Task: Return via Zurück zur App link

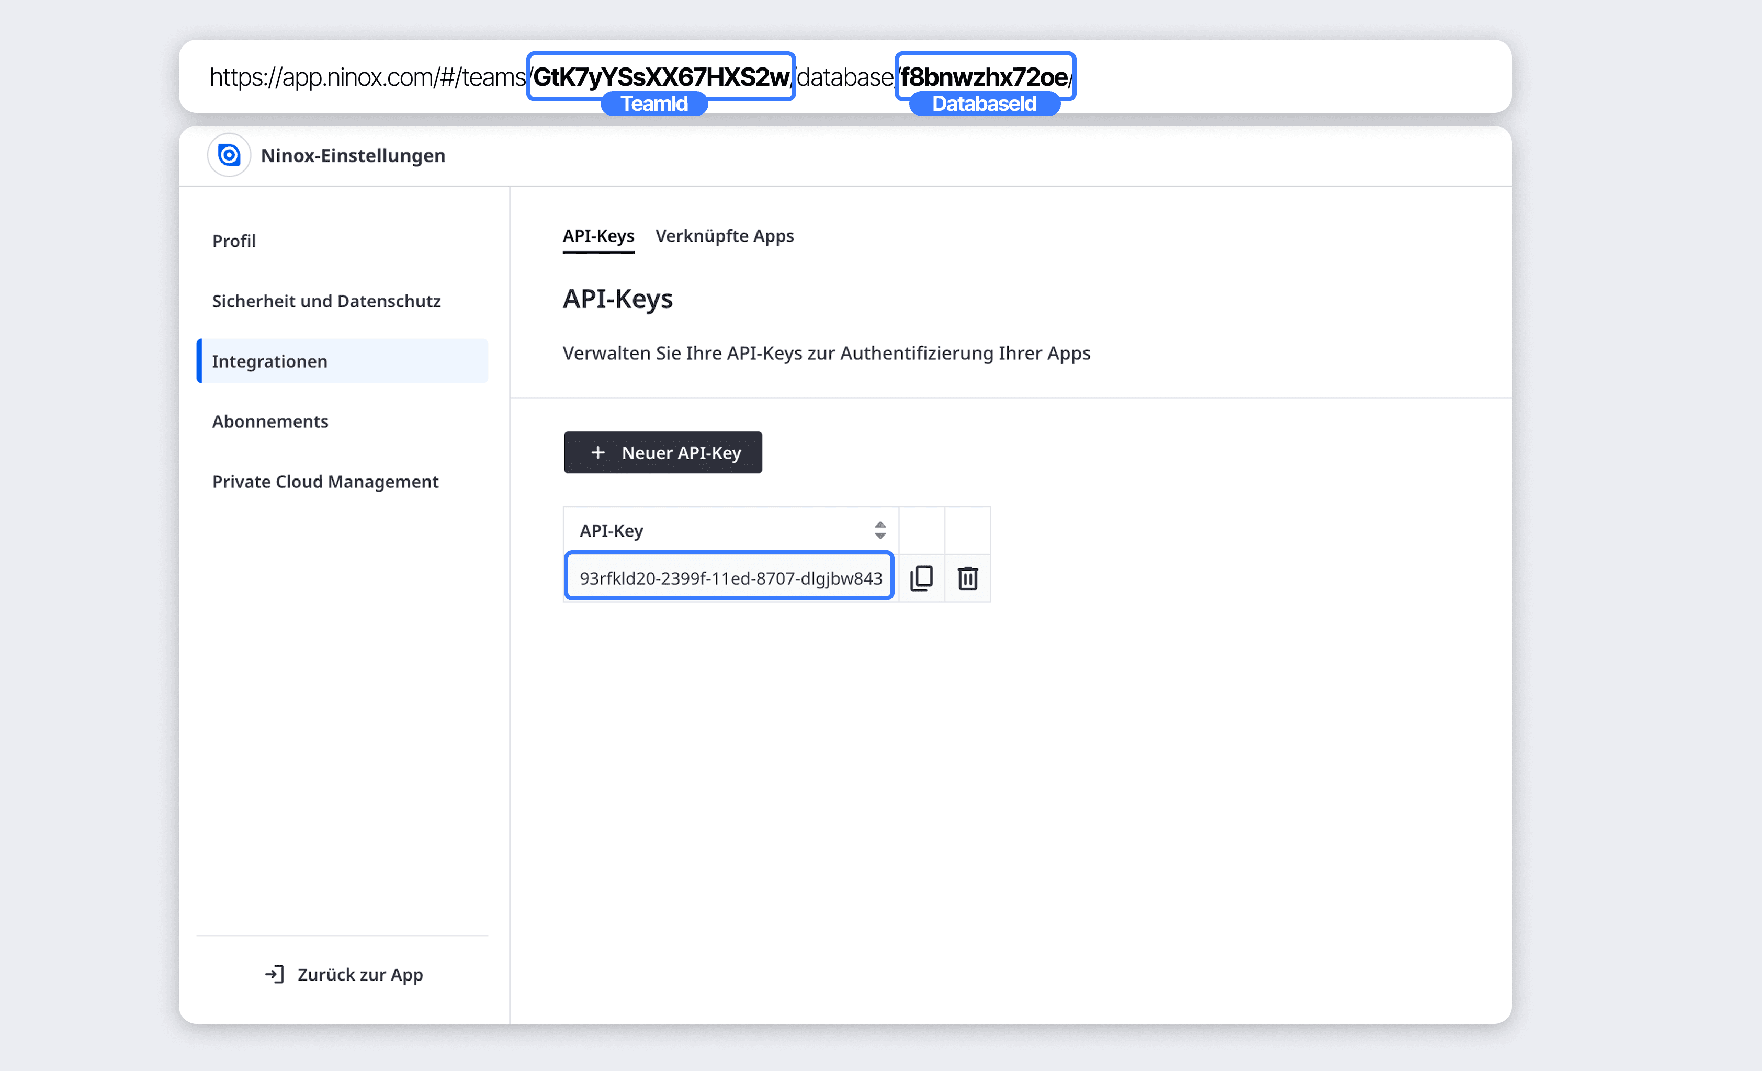Action: [x=360, y=974]
